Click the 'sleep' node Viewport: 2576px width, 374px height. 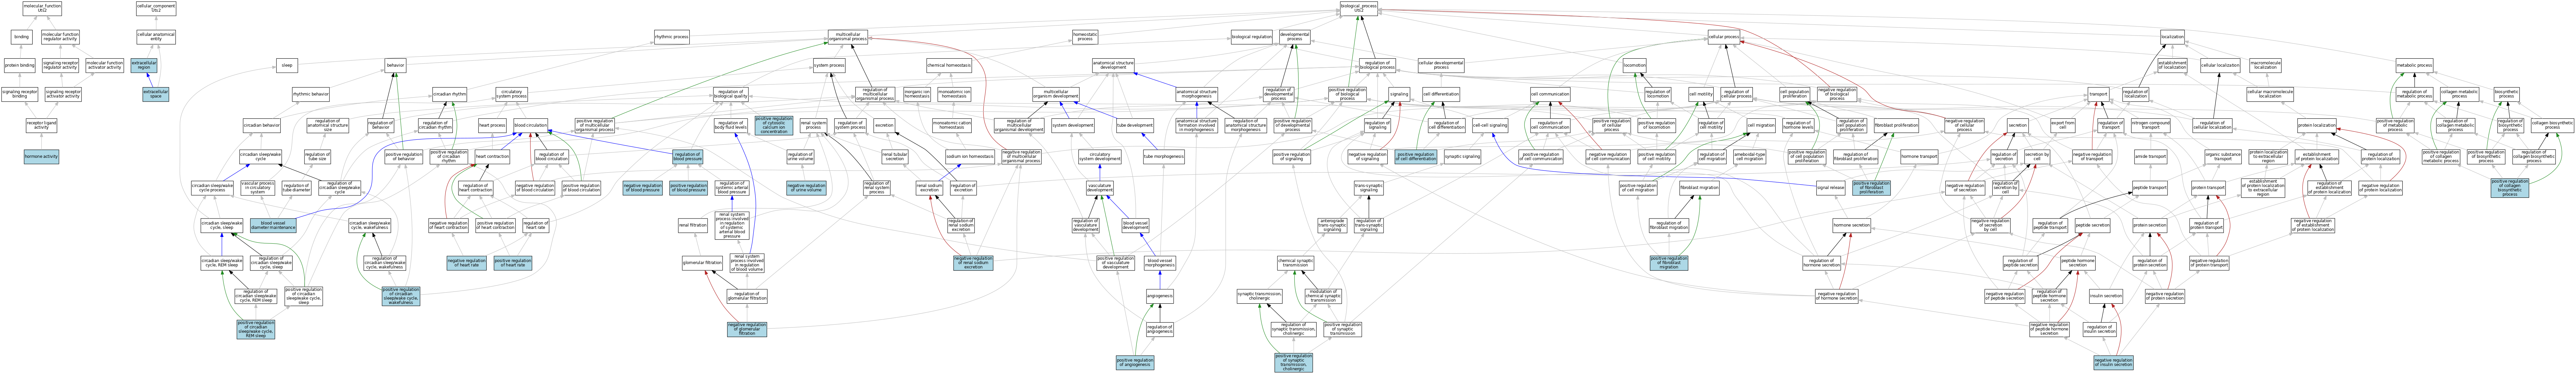(x=287, y=65)
